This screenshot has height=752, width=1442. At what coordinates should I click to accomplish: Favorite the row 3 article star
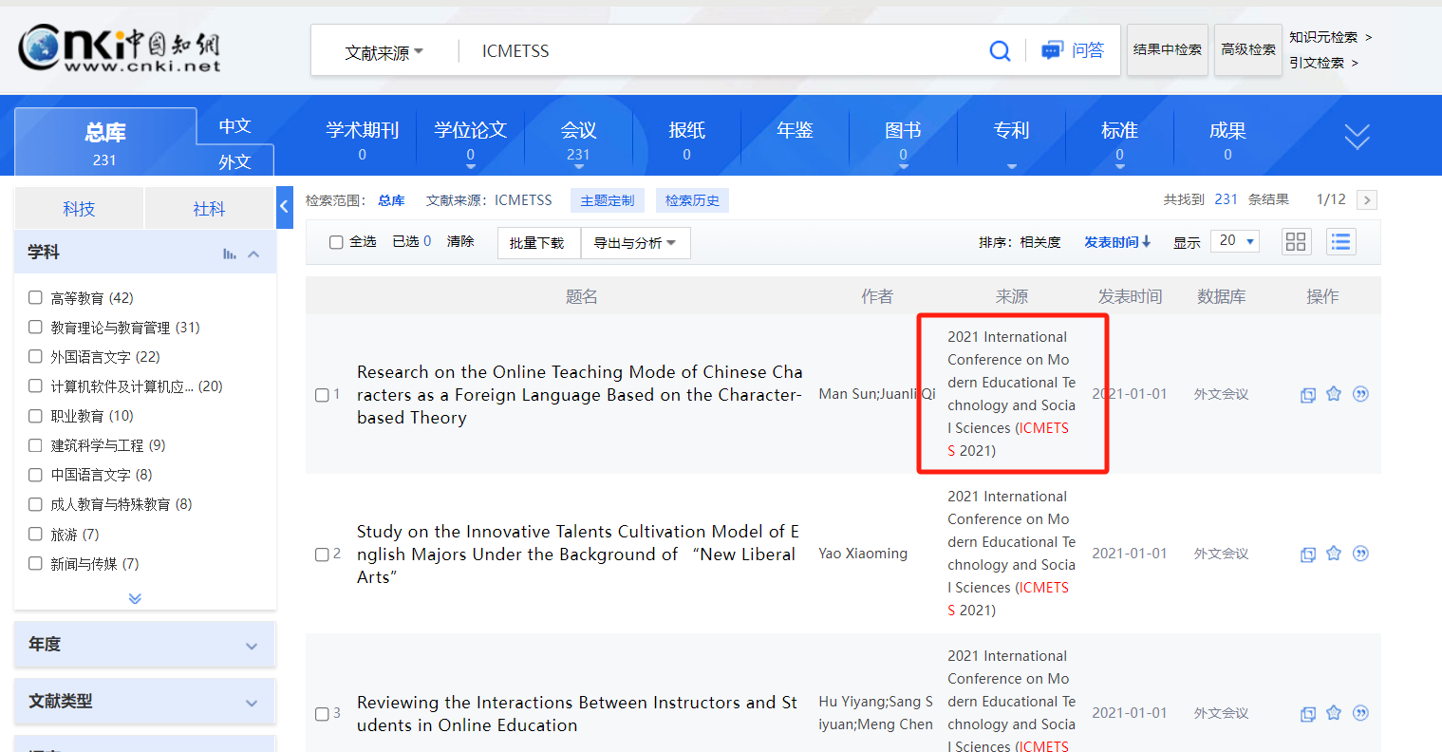[1334, 712]
